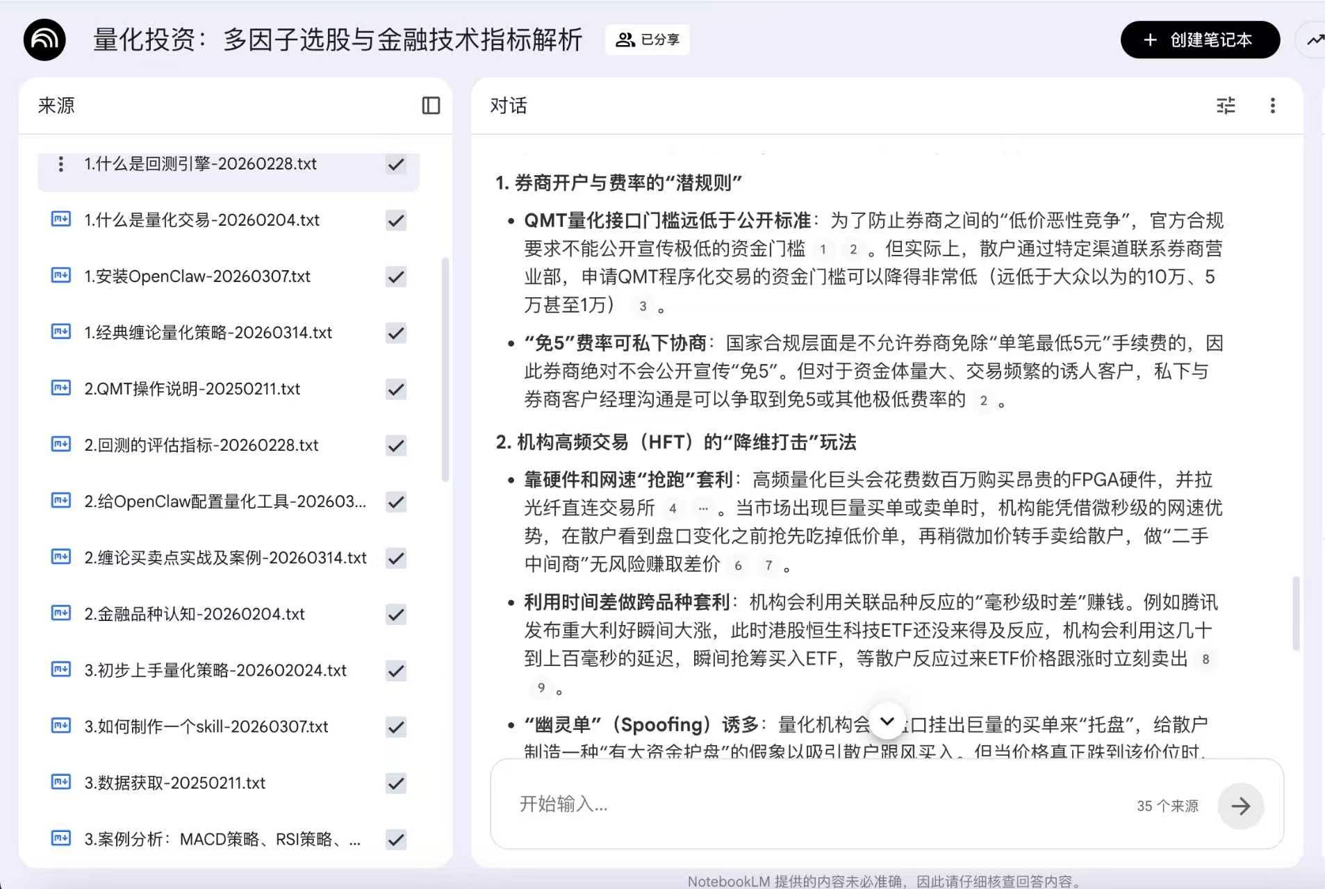Click the chat panel vertical scrollbar

pyautogui.click(x=1296, y=613)
